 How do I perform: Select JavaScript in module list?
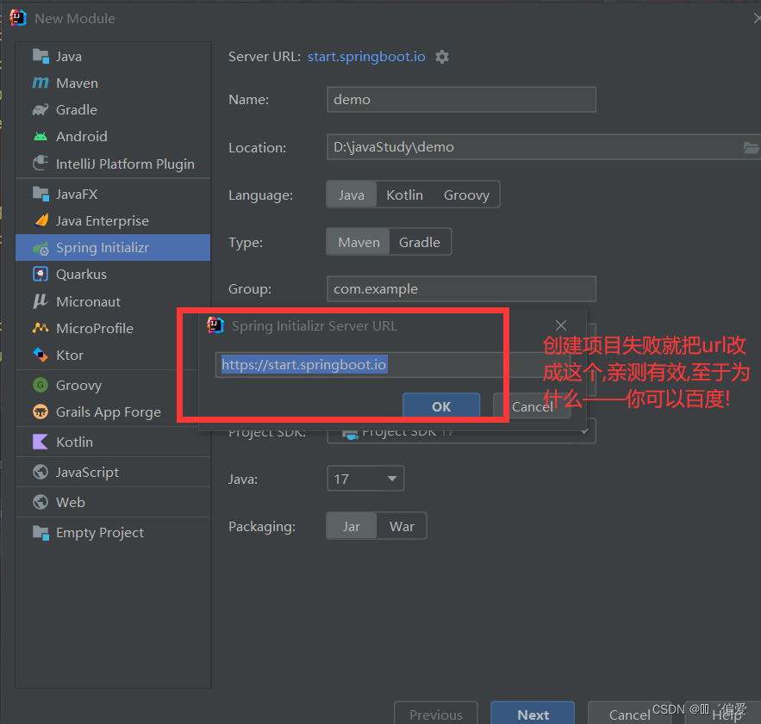(x=113, y=472)
